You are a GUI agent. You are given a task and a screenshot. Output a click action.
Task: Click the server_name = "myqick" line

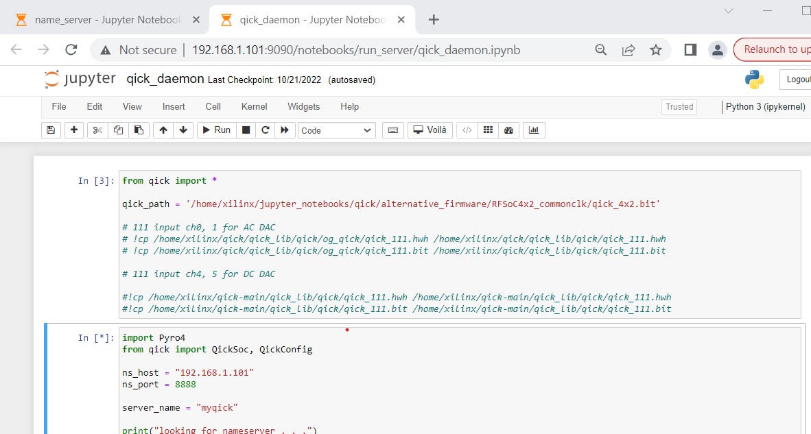click(180, 408)
